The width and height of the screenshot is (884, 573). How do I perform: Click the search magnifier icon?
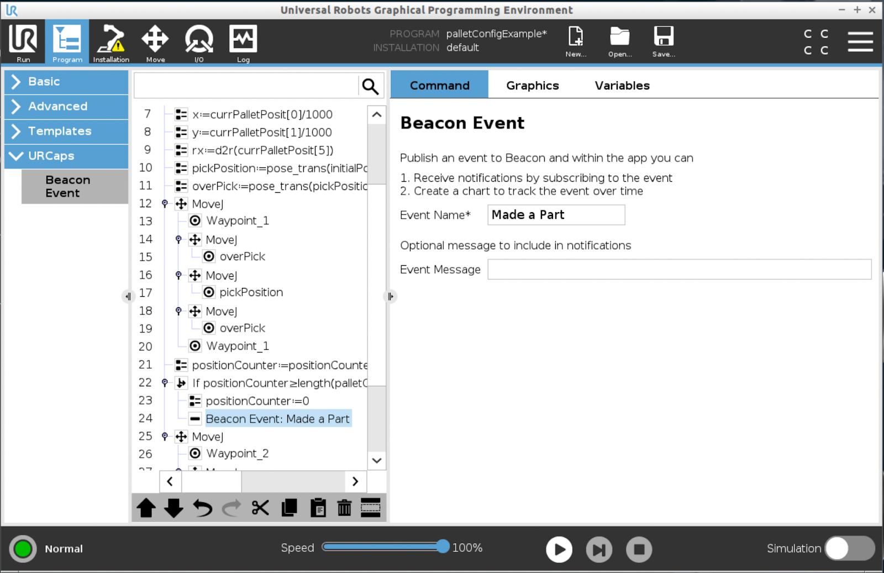(370, 86)
